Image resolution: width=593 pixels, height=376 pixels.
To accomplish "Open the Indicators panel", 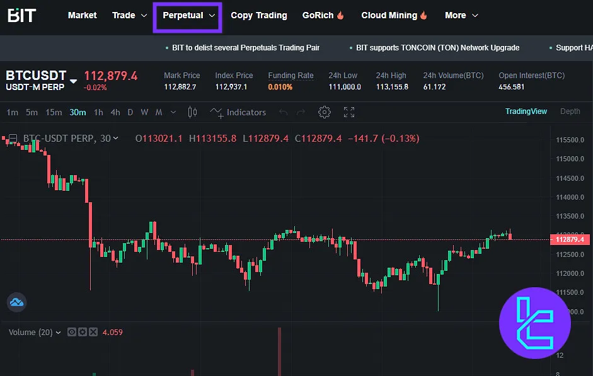I will pos(239,112).
